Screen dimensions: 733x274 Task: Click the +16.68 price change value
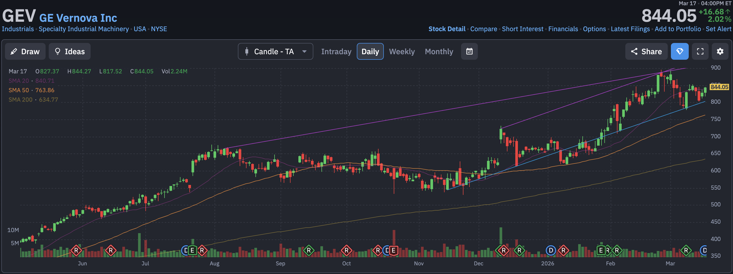click(711, 12)
